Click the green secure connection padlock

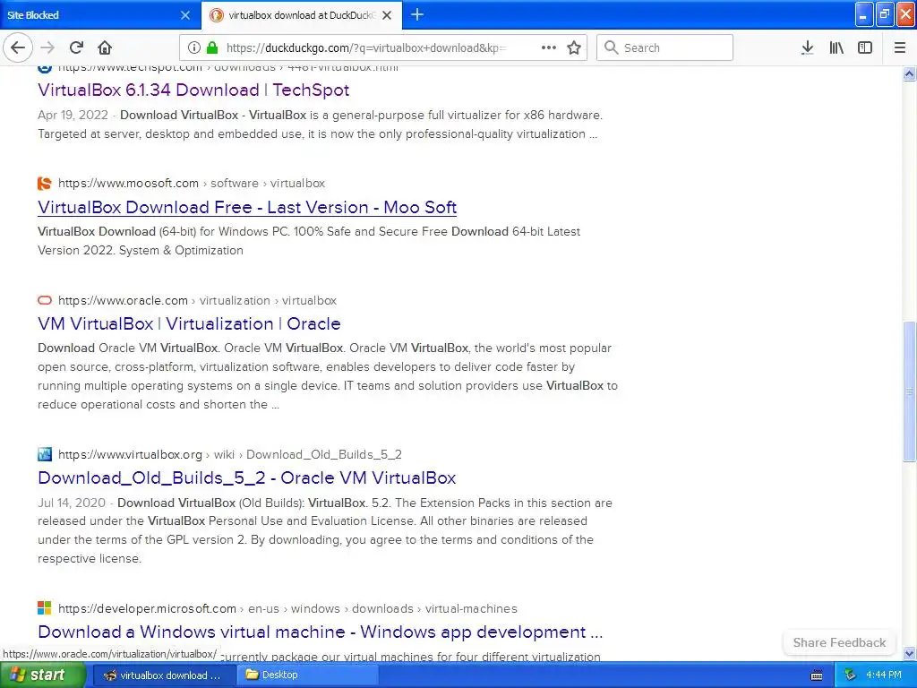pos(212,47)
